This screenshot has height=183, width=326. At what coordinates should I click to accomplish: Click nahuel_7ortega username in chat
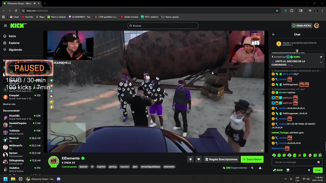pos(280,133)
